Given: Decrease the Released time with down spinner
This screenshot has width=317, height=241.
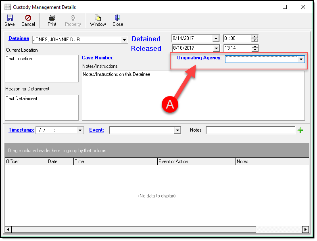Looking at the screenshot, I should click(x=254, y=50).
